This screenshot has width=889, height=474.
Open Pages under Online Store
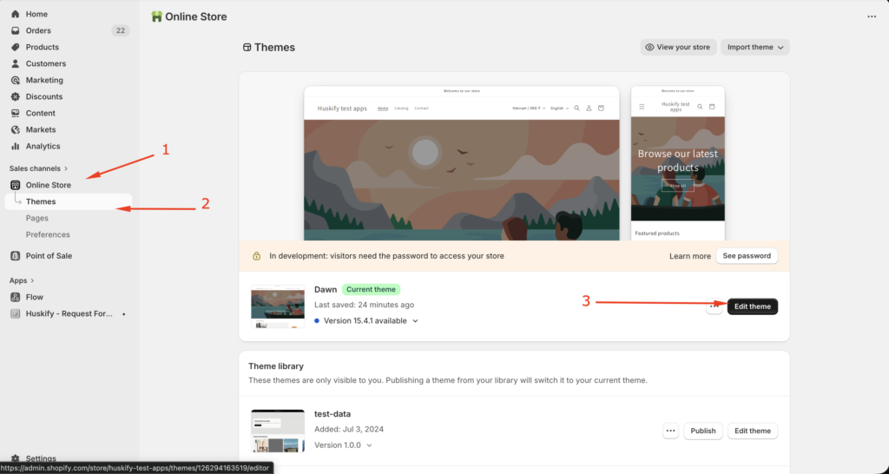[37, 218]
